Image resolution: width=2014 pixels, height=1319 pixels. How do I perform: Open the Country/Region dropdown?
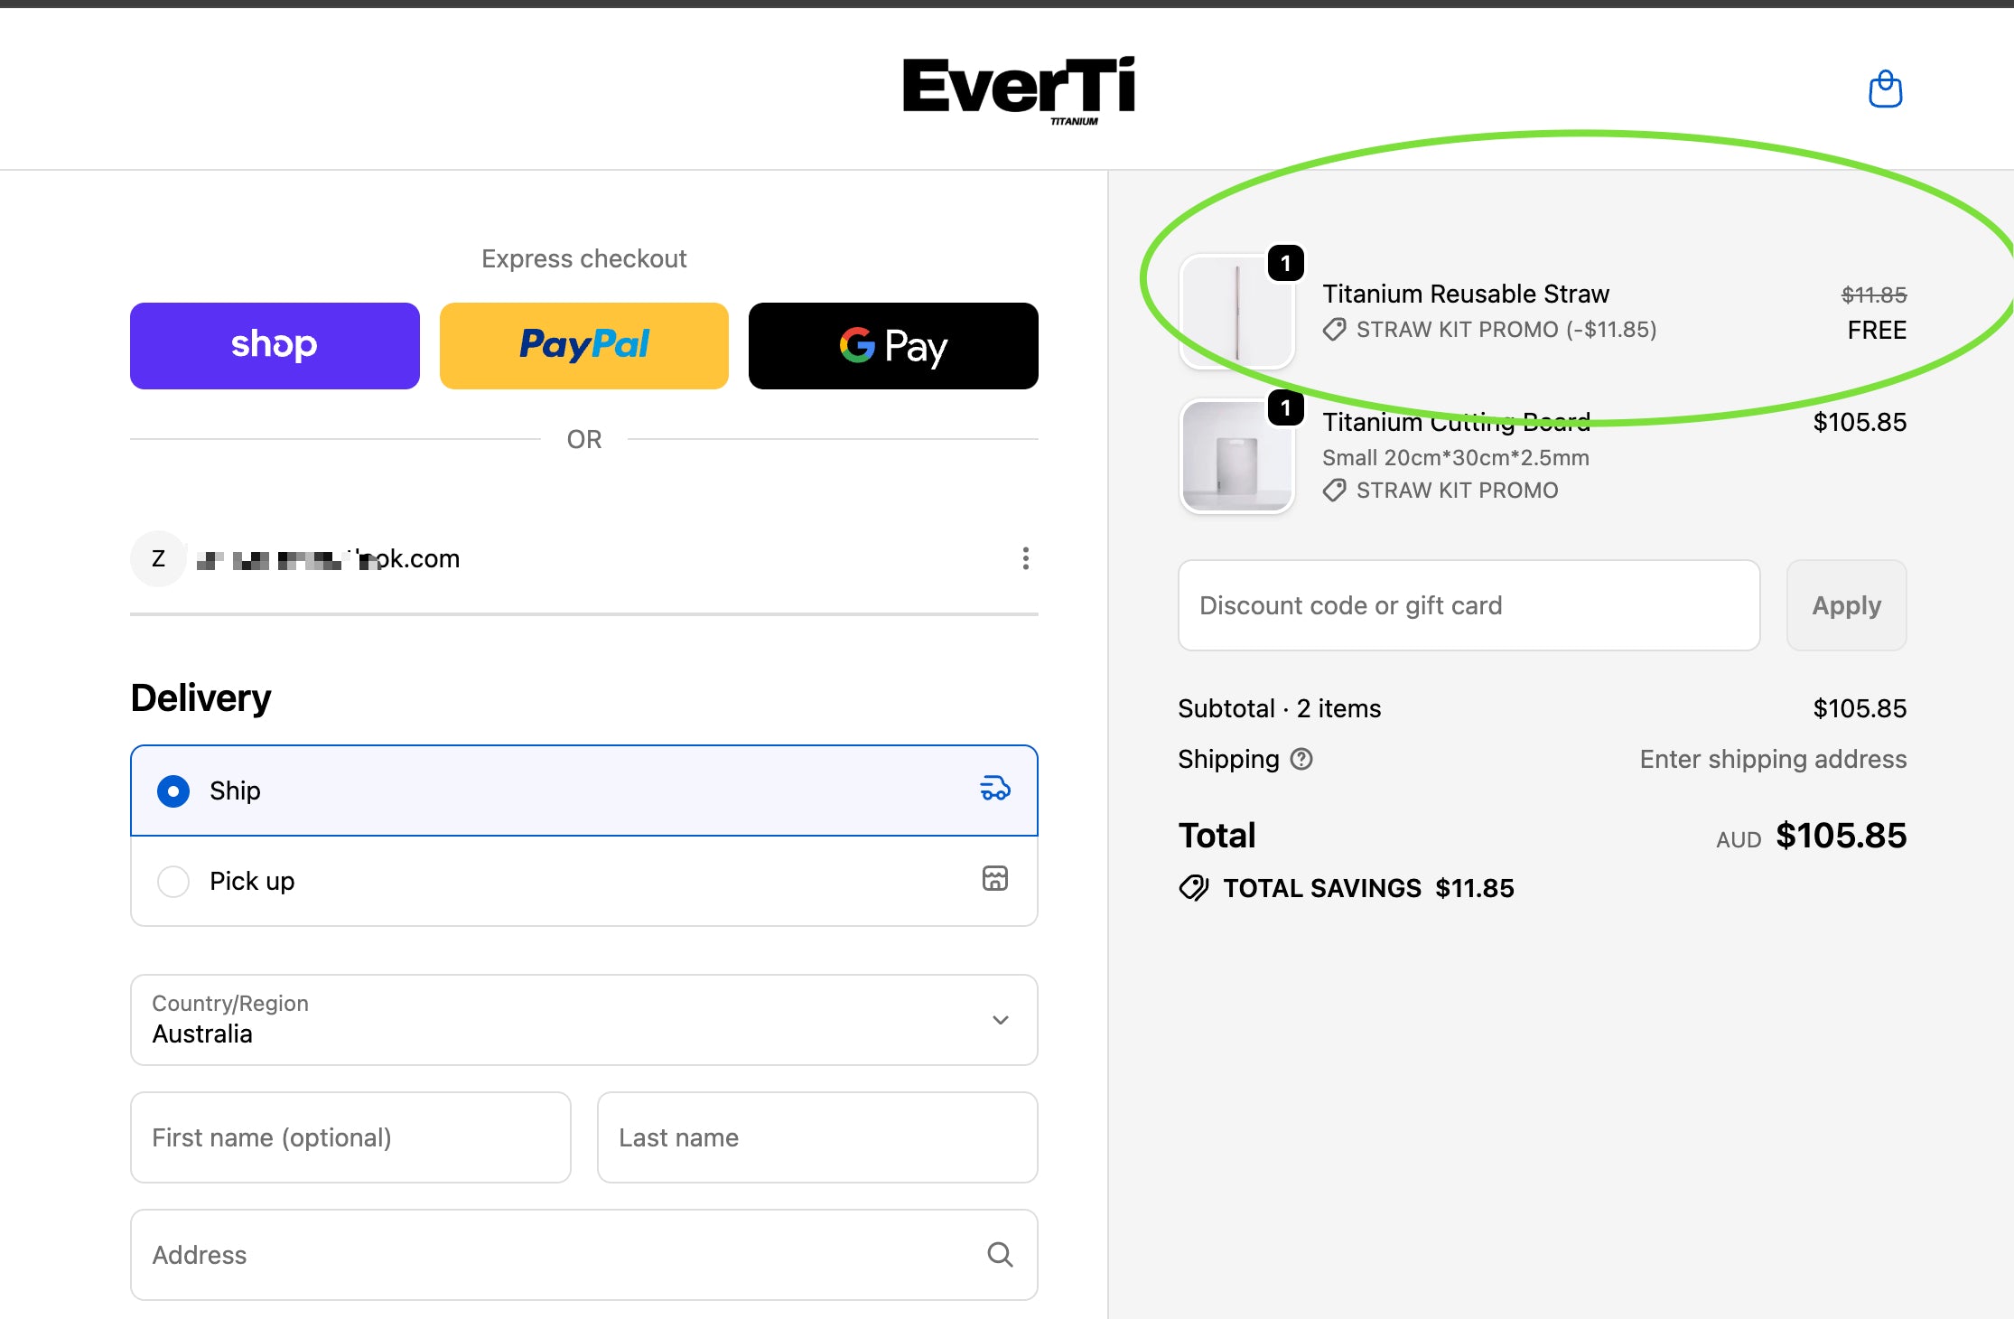click(583, 1019)
